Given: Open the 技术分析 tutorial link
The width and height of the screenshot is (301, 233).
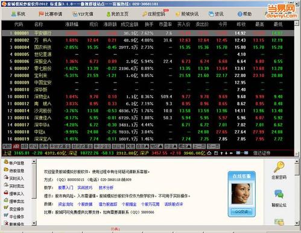Looking at the screenshot, I should tap(106, 188).
